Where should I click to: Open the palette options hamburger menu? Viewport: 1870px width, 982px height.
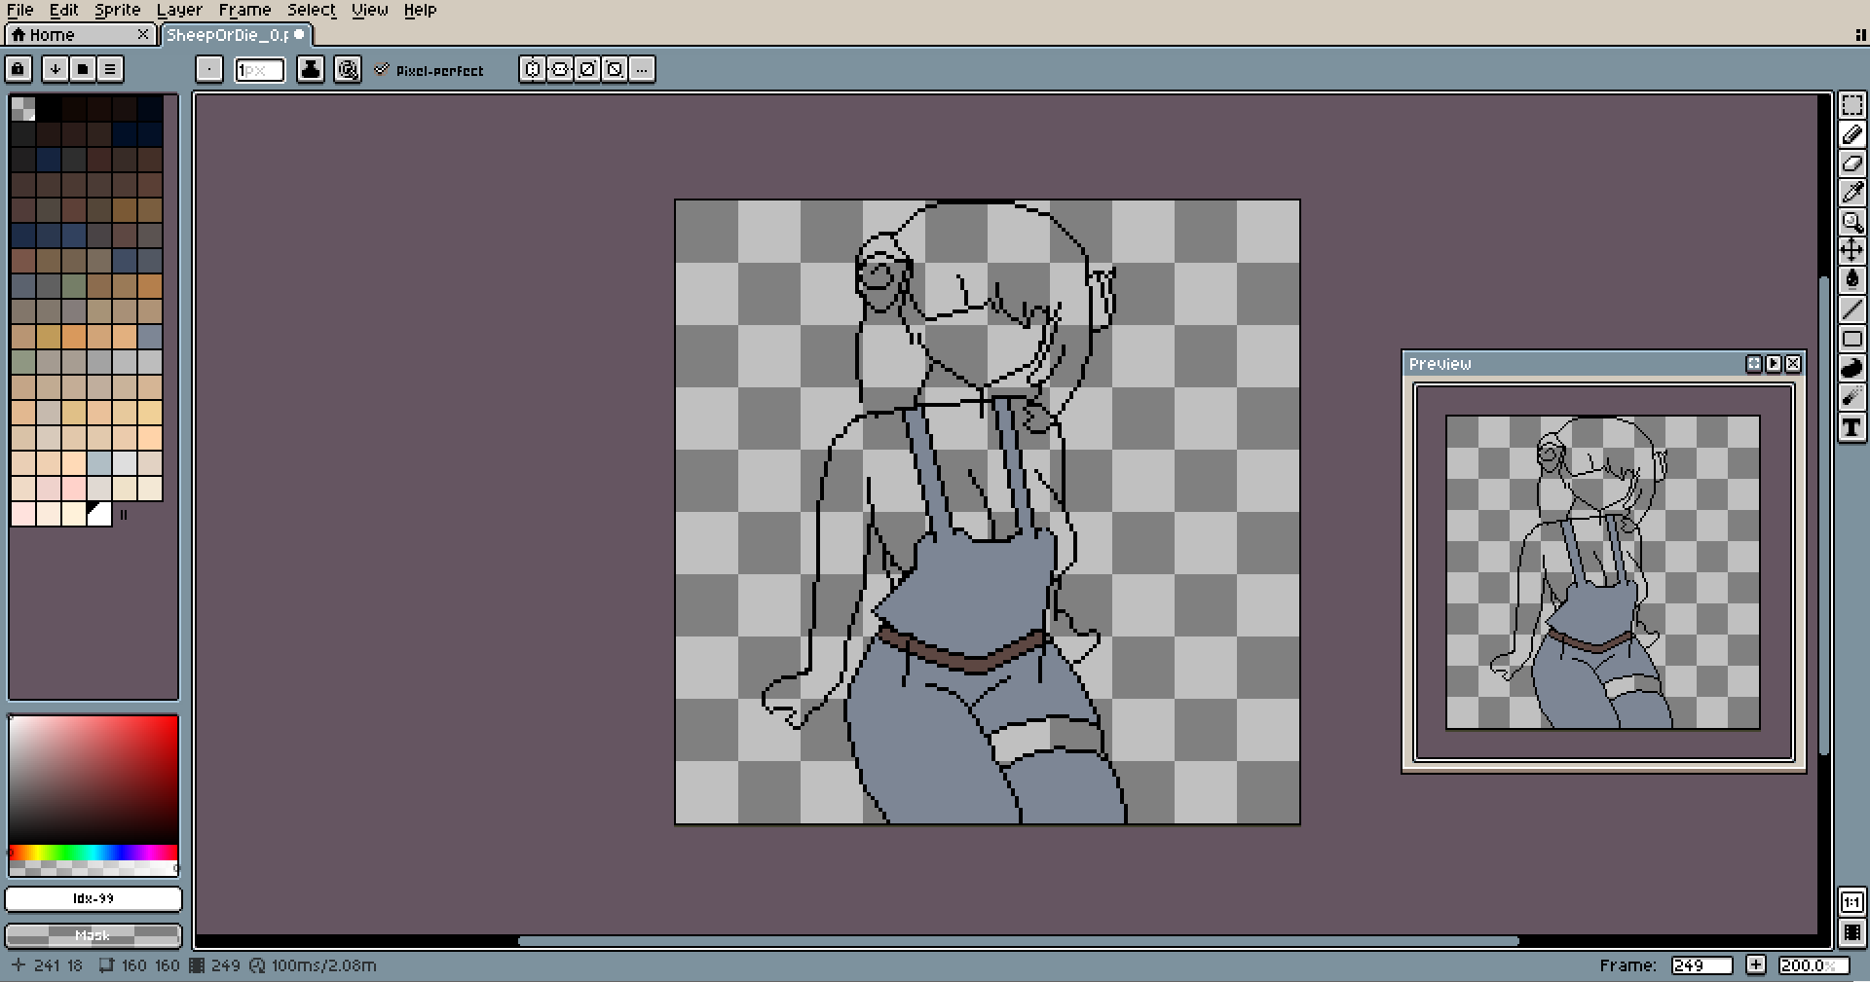[110, 69]
